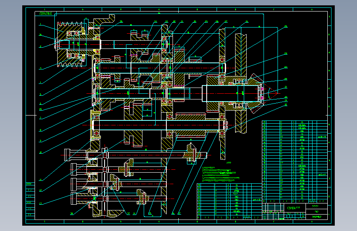Select part callout number 38
Screen dimensions: 357x231
click(x=72, y=213)
